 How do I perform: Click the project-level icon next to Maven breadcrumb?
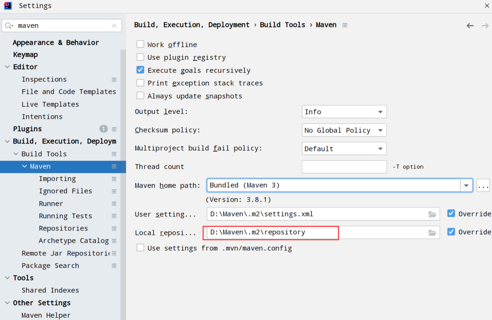345,26
